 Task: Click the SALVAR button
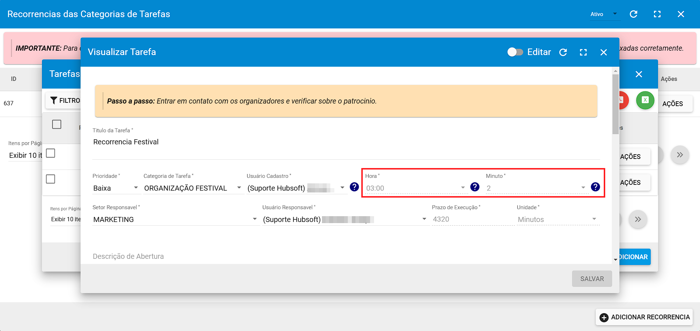coord(592,279)
